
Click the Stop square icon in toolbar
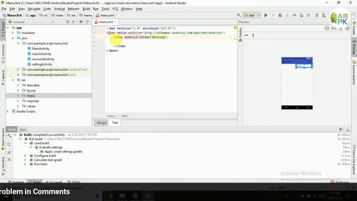(x=308, y=15)
